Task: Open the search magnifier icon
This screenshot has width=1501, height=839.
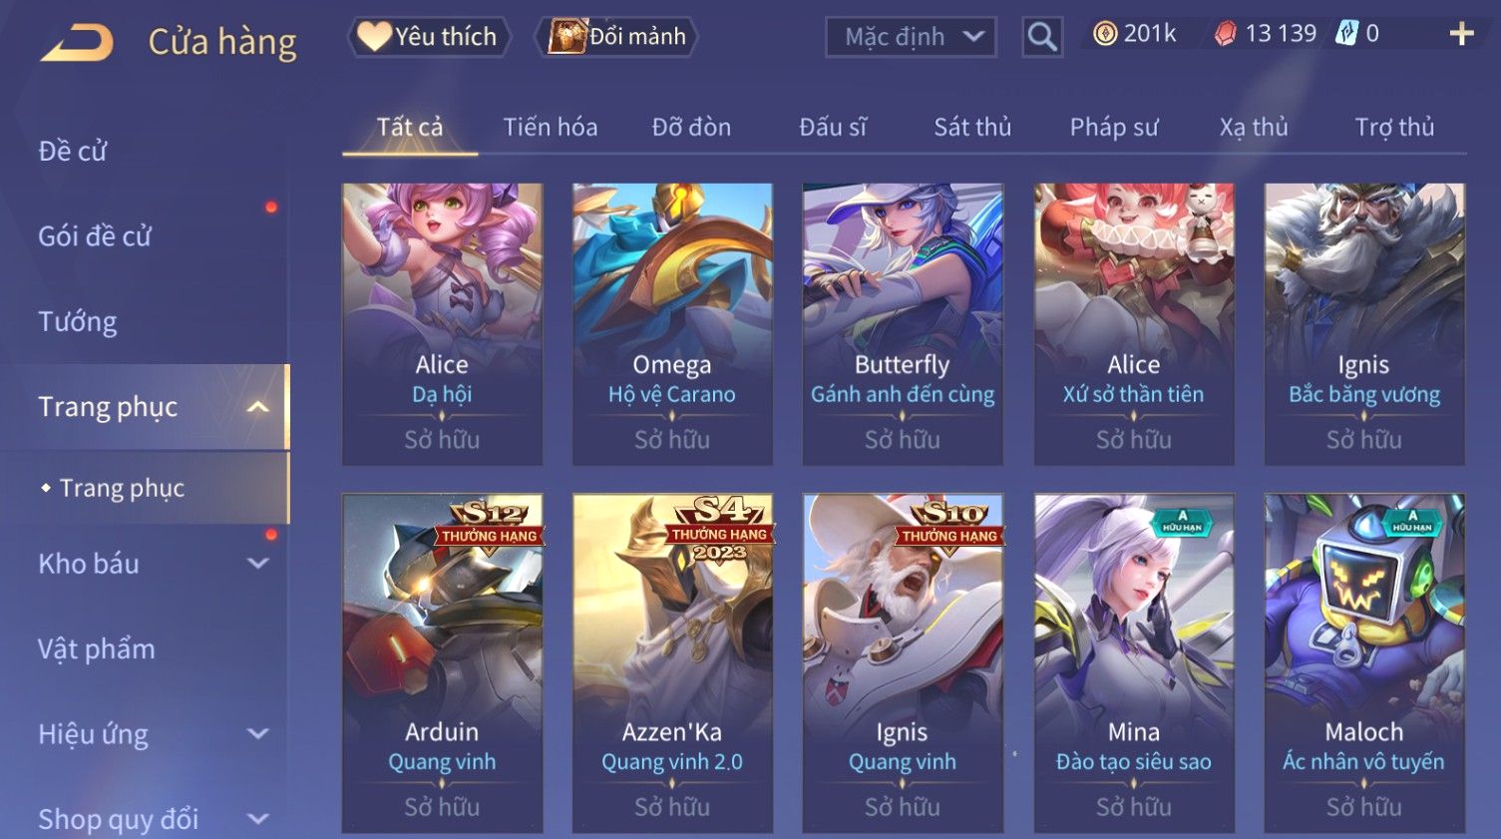Action: tap(1042, 37)
